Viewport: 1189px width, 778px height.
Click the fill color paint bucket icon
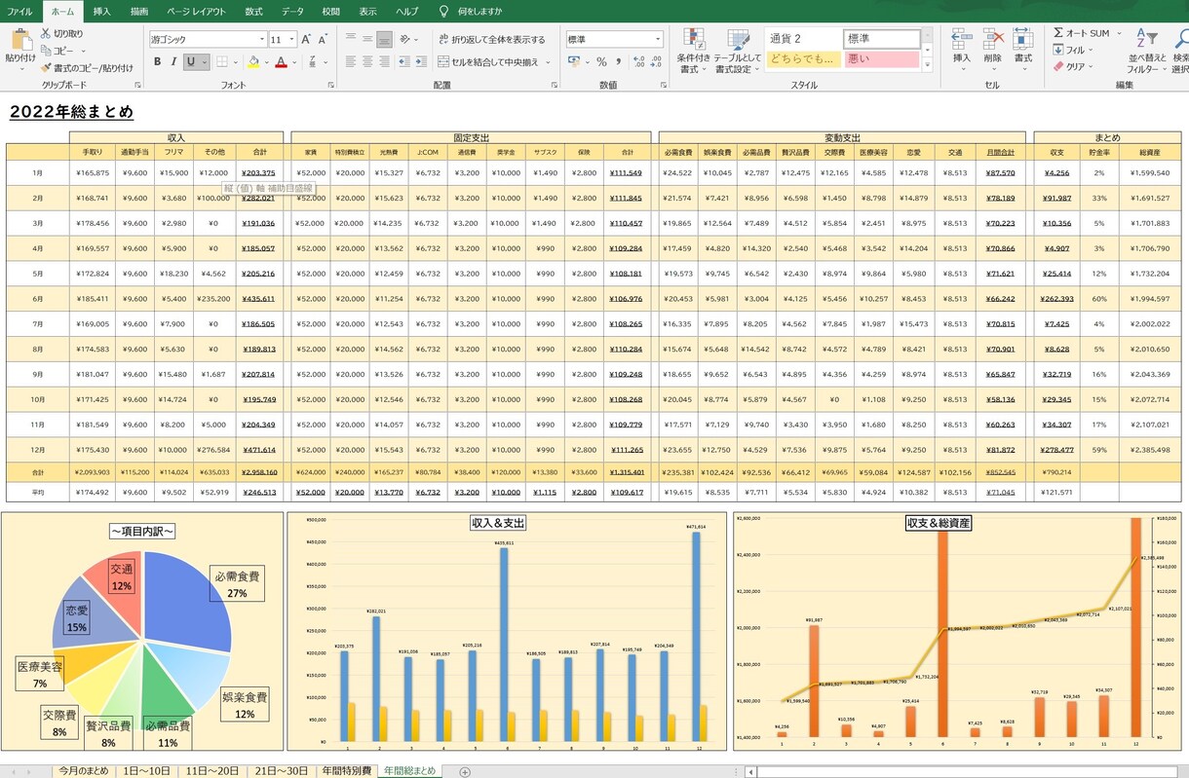[253, 61]
